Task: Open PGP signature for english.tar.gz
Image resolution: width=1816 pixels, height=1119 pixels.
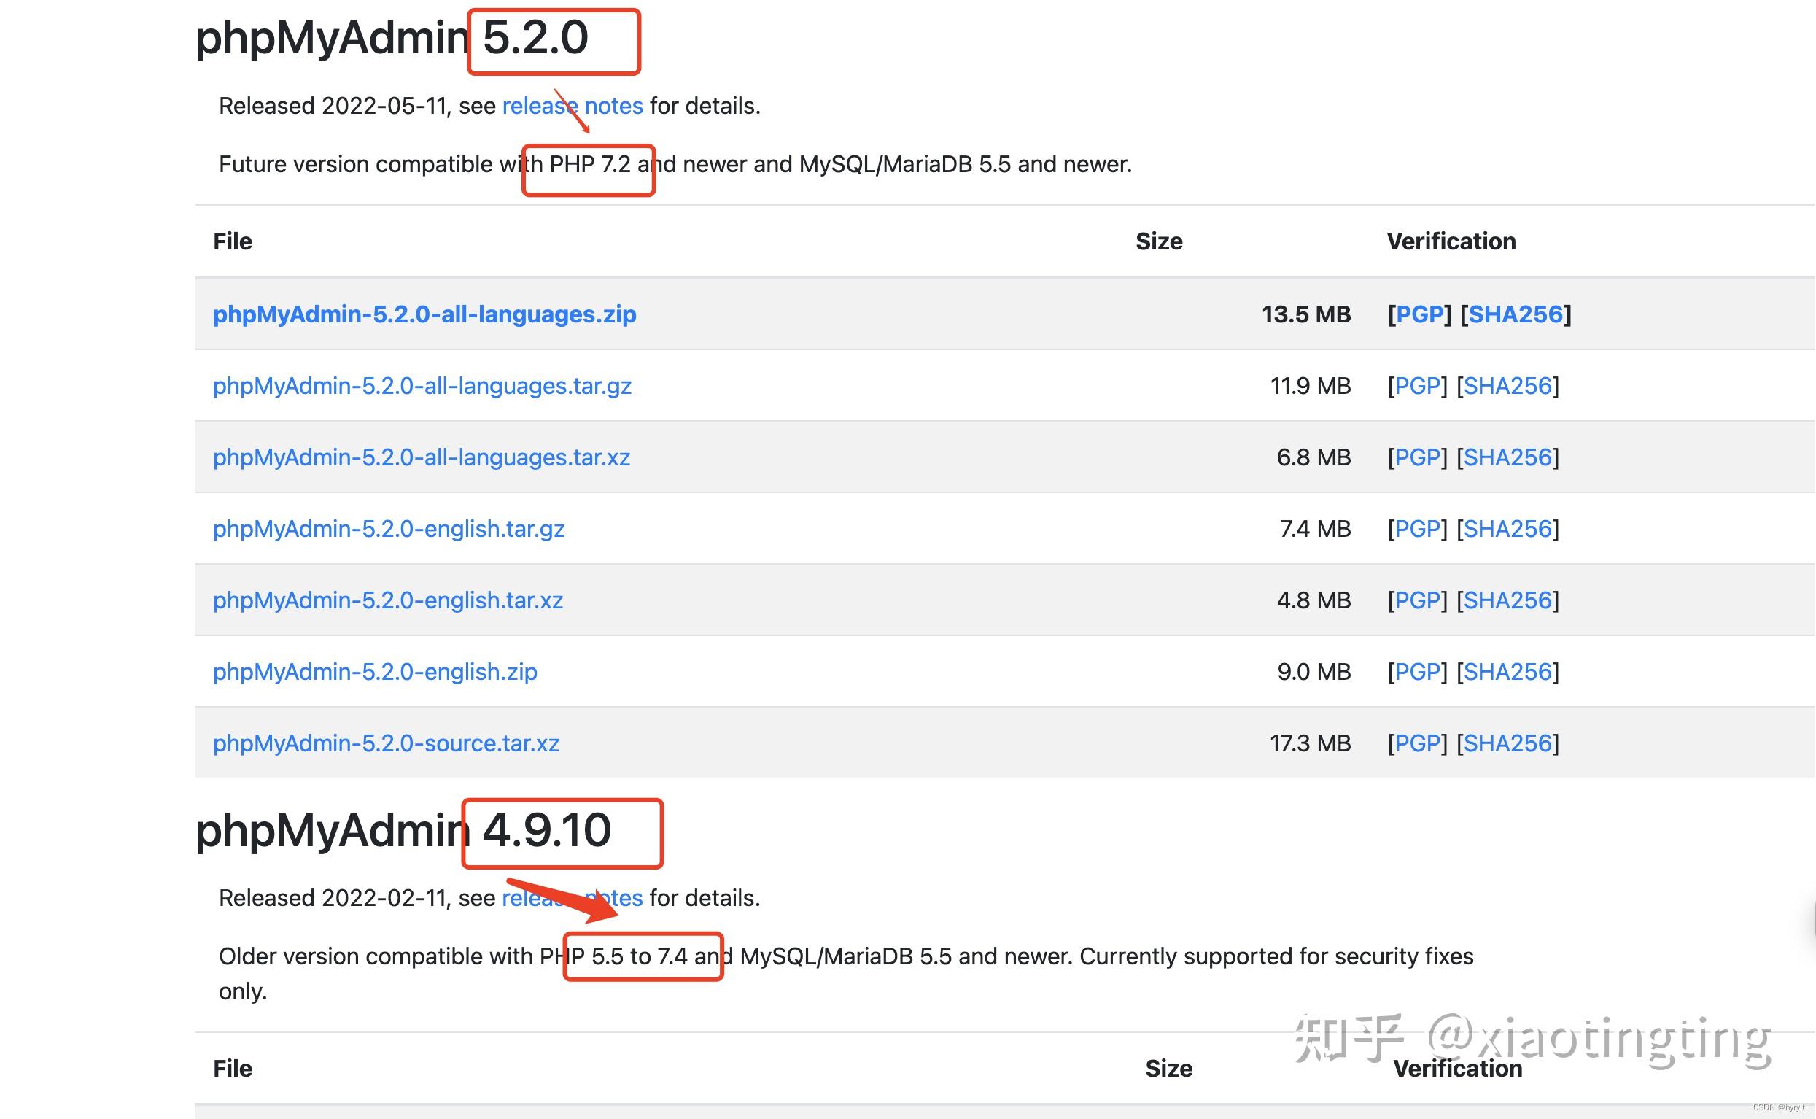Action: pyautogui.click(x=1416, y=529)
